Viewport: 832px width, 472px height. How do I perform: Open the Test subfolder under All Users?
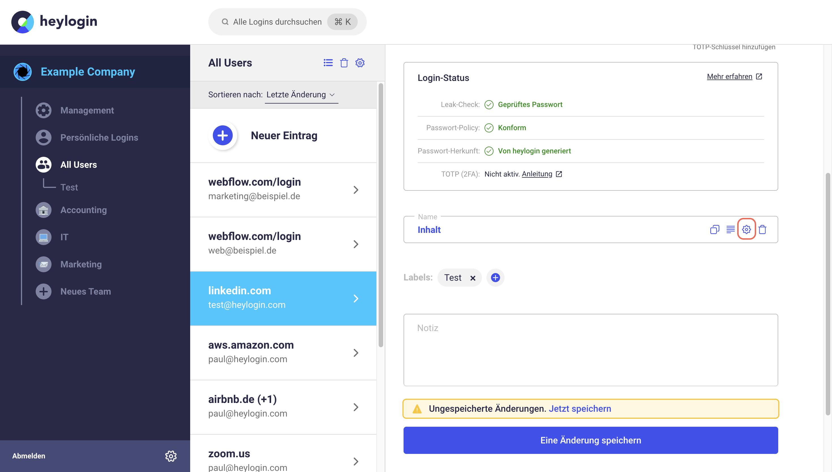pos(69,187)
